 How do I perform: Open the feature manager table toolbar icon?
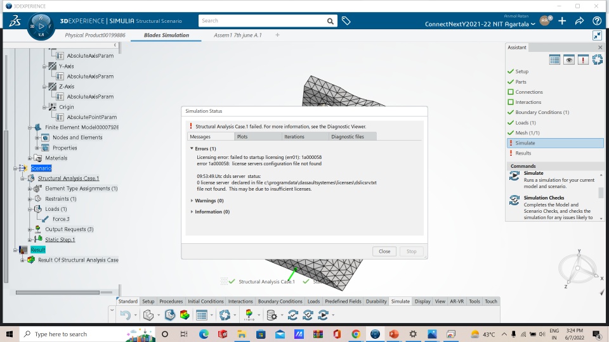point(202,315)
